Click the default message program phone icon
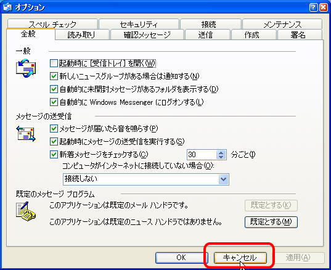 pos(26,211)
